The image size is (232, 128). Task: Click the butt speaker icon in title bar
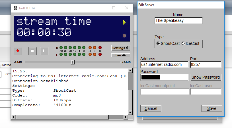point(16,8)
